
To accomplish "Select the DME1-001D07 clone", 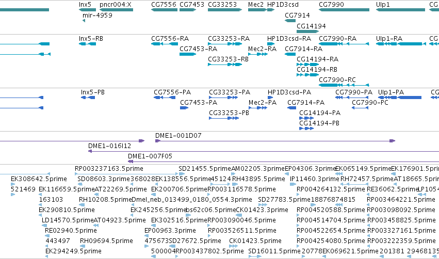I will pyautogui.click(x=275, y=141).
